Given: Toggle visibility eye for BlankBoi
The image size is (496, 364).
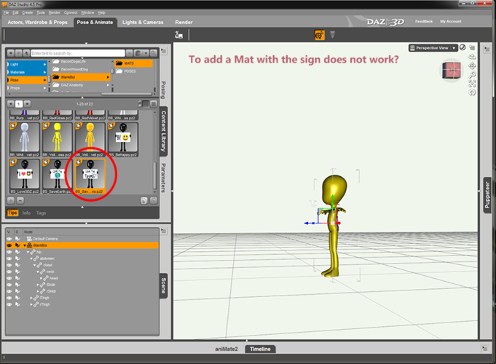Looking at the screenshot, I should click(x=9, y=245).
